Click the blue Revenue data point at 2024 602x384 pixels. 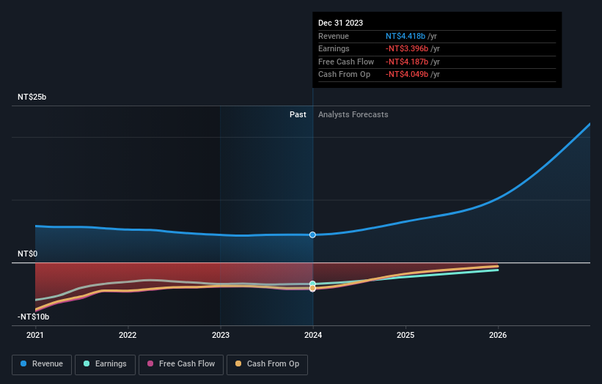[312, 235]
